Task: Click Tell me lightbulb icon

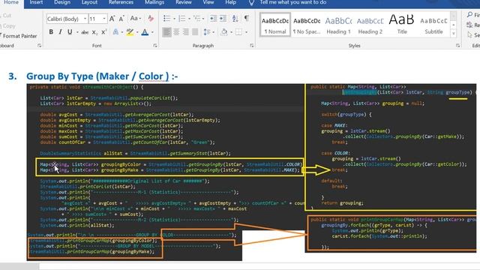Action: pyautogui.click(x=251, y=3)
